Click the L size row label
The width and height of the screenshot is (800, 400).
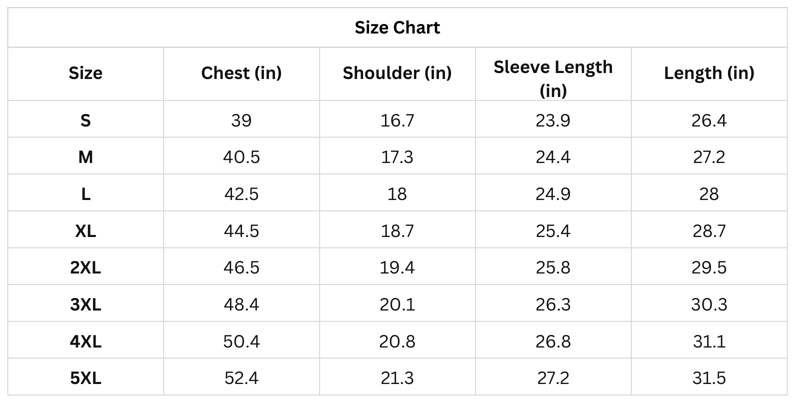[85, 194]
